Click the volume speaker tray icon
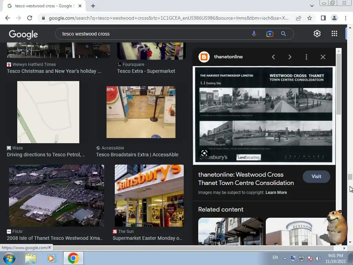Screen dimensions: 353x265 (x=318, y=258)
